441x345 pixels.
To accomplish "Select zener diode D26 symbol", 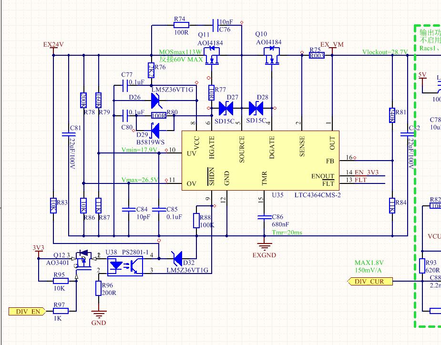I will (x=156, y=101).
